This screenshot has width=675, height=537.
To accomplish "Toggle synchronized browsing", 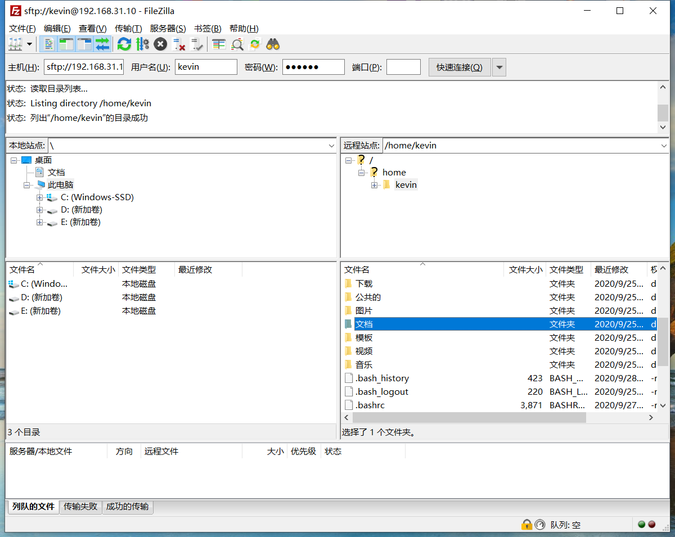I will pos(254,44).
